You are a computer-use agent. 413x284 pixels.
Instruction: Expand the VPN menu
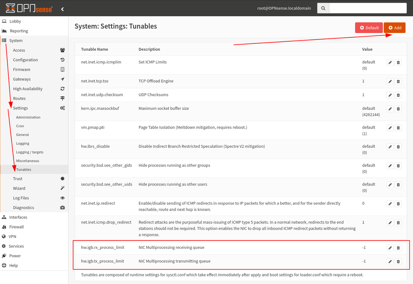click(x=34, y=237)
